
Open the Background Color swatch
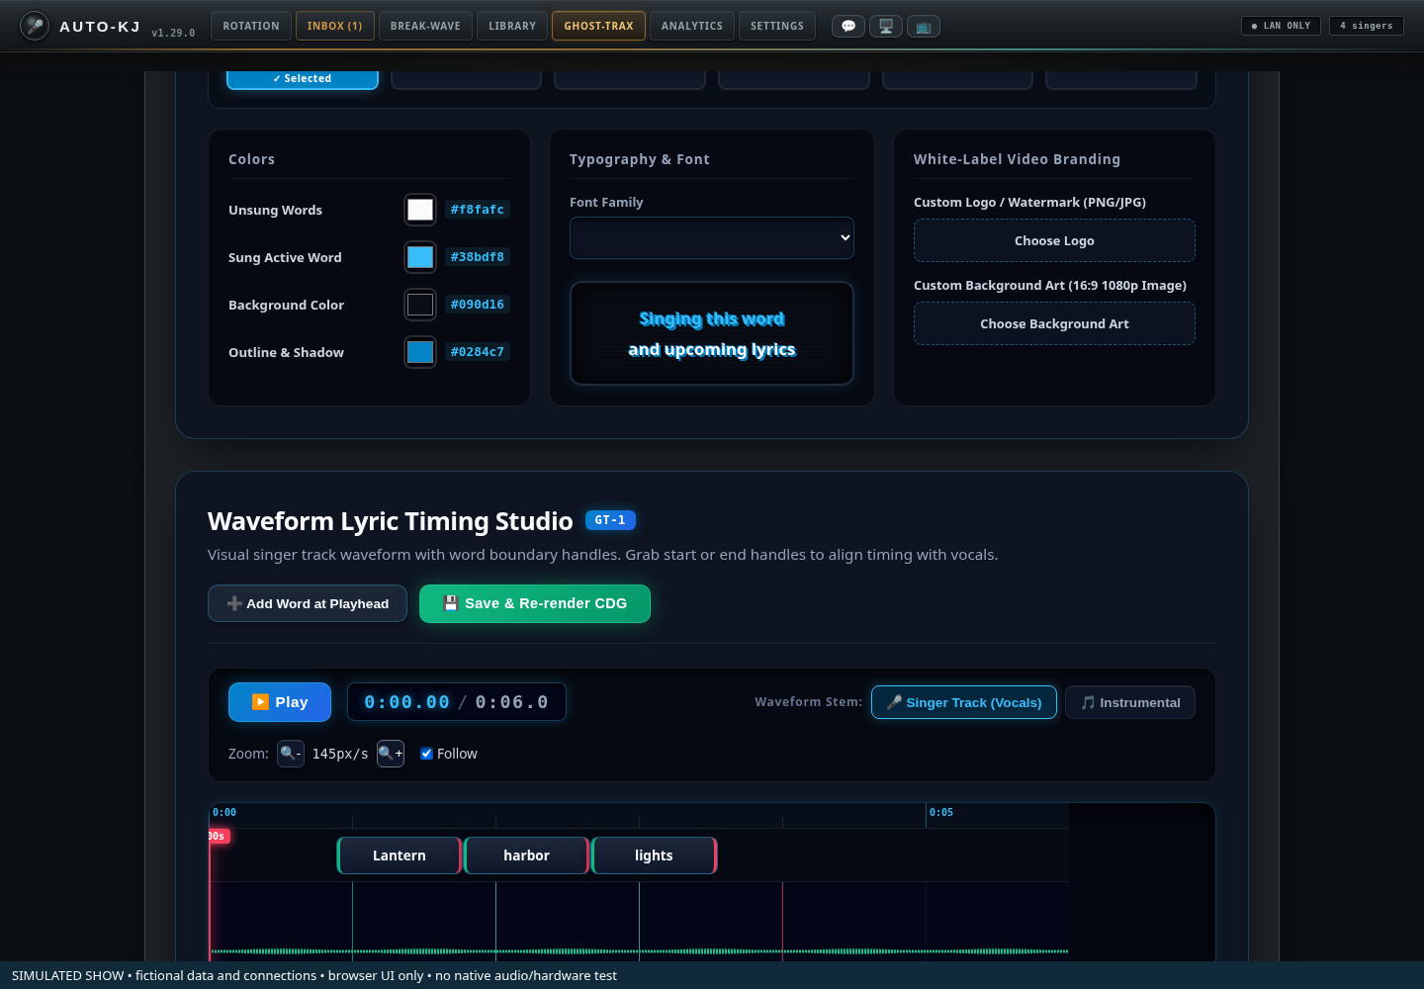click(420, 305)
